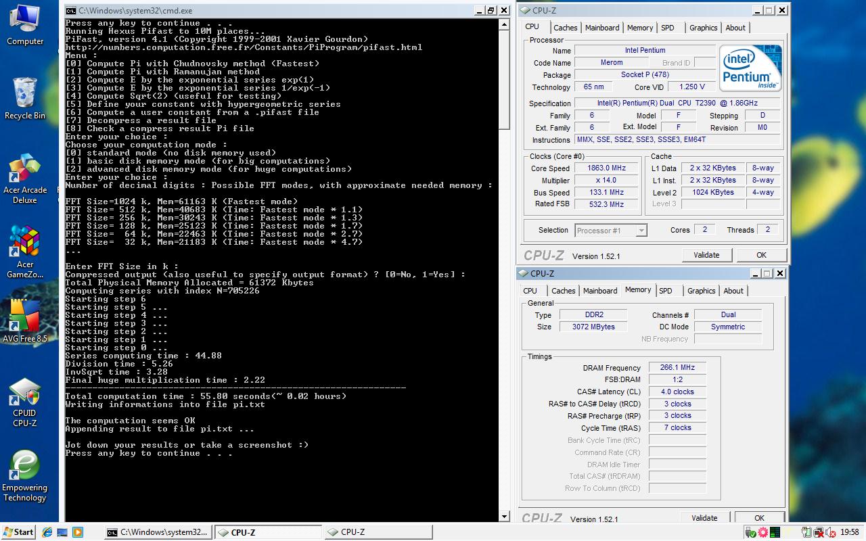Switch to the cmd.exe taskbar button
The width and height of the screenshot is (866, 541).
pyautogui.click(x=158, y=532)
